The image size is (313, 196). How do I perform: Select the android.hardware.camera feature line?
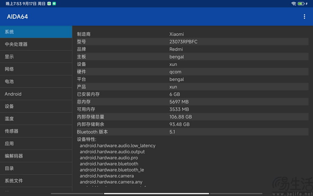point(107,176)
